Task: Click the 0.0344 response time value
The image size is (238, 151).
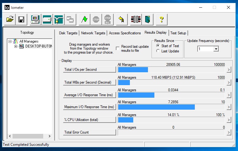Action: (x=173, y=90)
